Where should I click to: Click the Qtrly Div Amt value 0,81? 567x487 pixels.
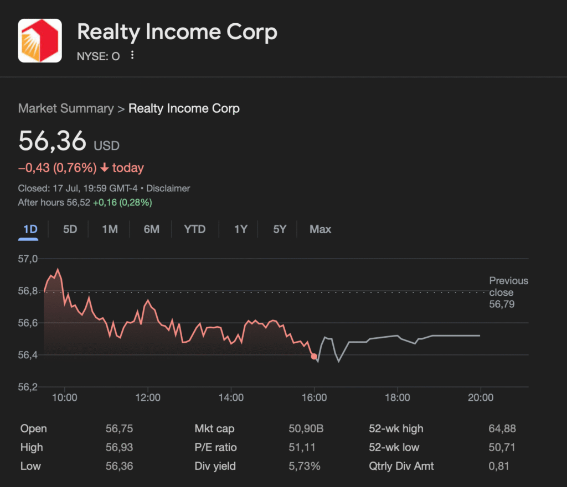(x=499, y=466)
